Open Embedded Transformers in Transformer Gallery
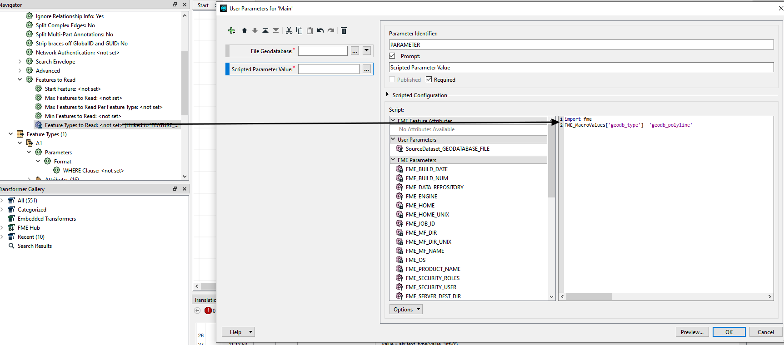 [47, 218]
